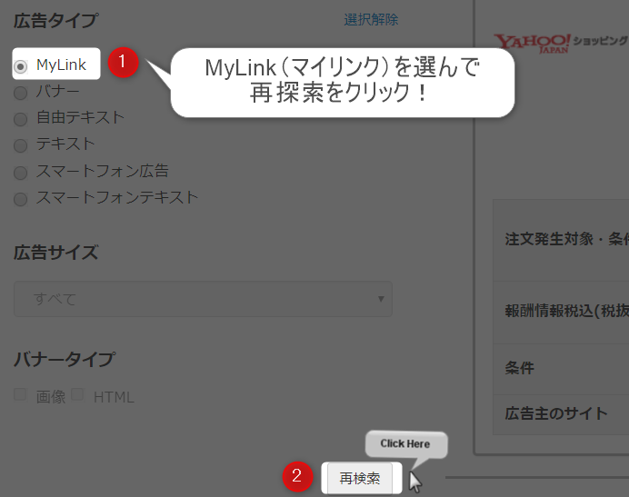The image size is (629, 497).
Task: Select the MyLink radio button
Action: pos(21,66)
